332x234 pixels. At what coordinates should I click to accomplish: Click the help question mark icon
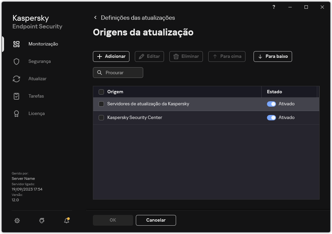click(274, 7)
